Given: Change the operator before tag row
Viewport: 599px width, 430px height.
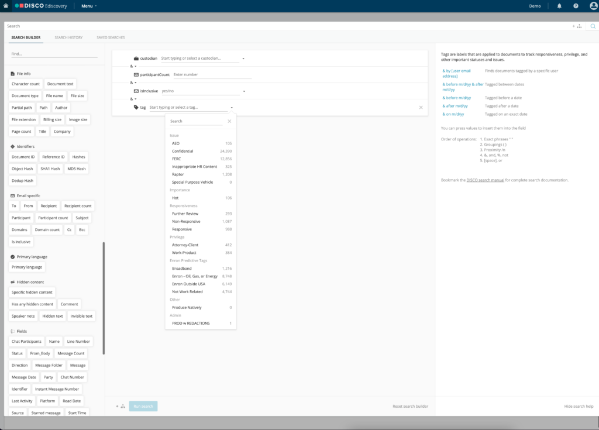Looking at the screenshot, I should [x=133, y=99].
